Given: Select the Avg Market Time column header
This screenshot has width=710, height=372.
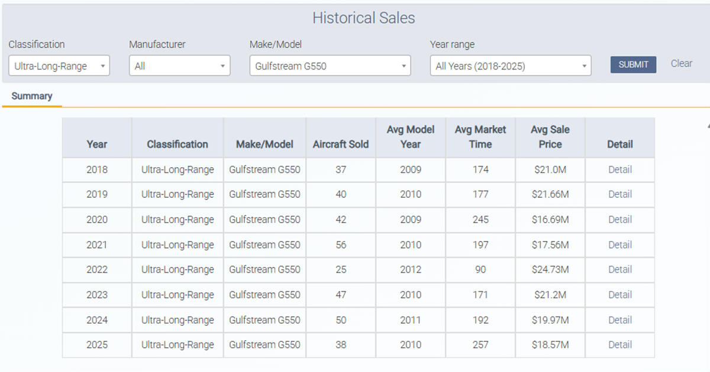Looking at the screenshot, I should point(480,137).
